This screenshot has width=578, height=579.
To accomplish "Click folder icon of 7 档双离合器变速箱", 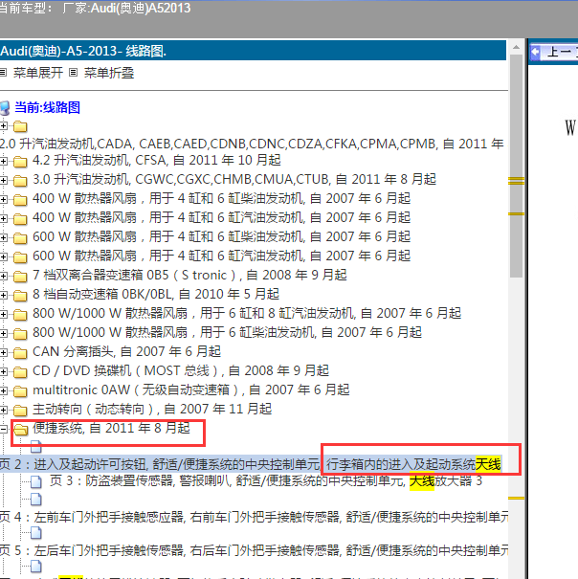I will tap(20, 277).
